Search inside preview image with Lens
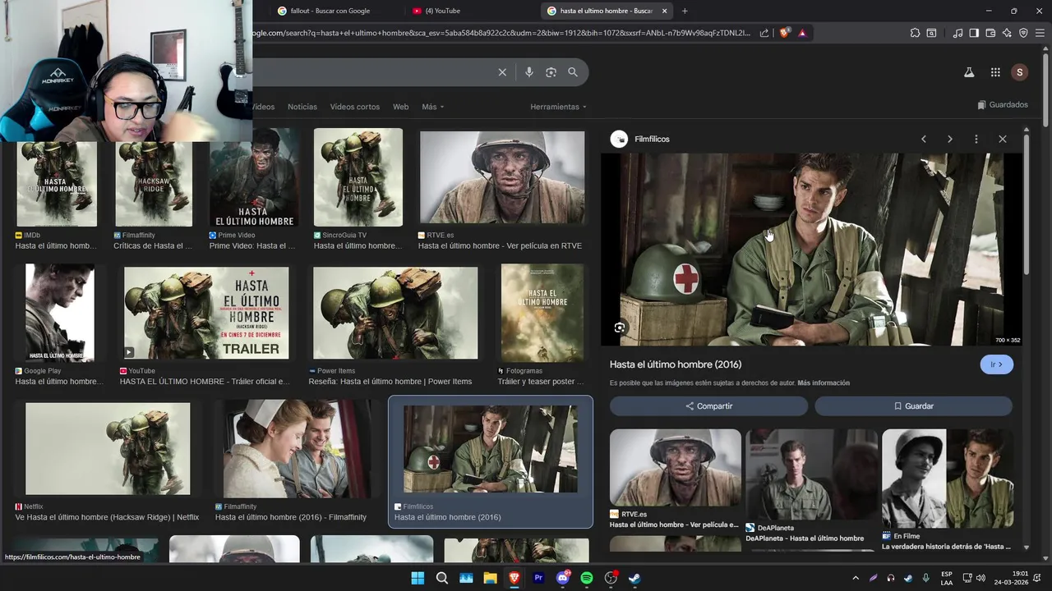Screen dimensions: 1052x591 [x=620, y=328]
